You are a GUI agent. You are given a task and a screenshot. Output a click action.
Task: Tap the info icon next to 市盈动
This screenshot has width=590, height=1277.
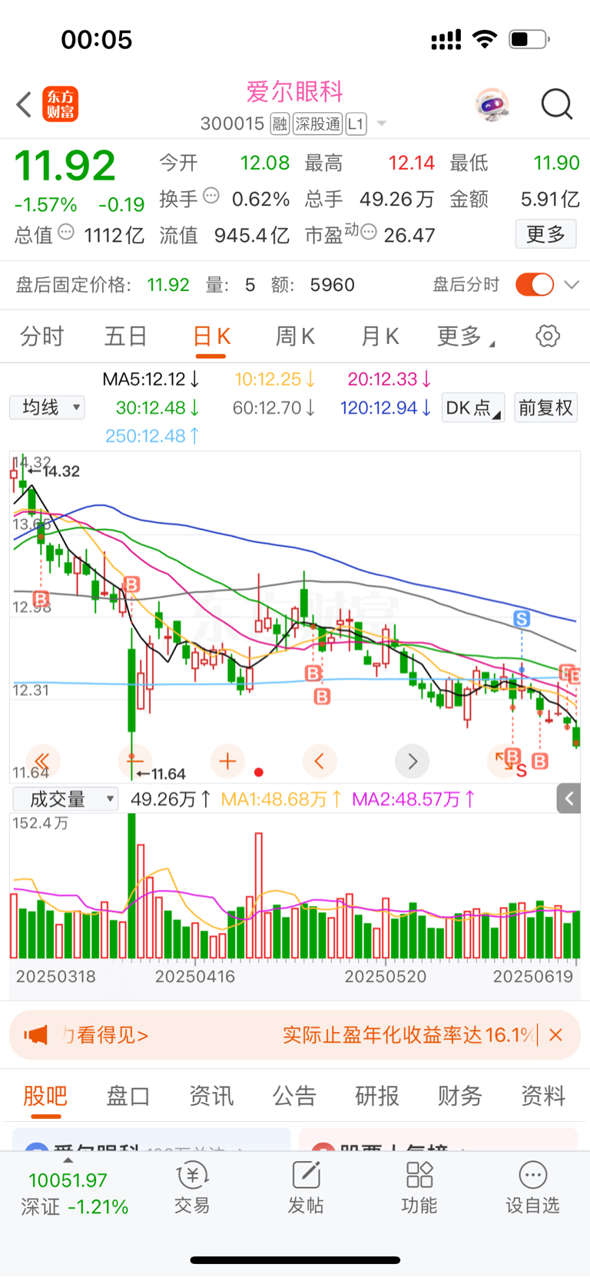[x=369, y=232]
